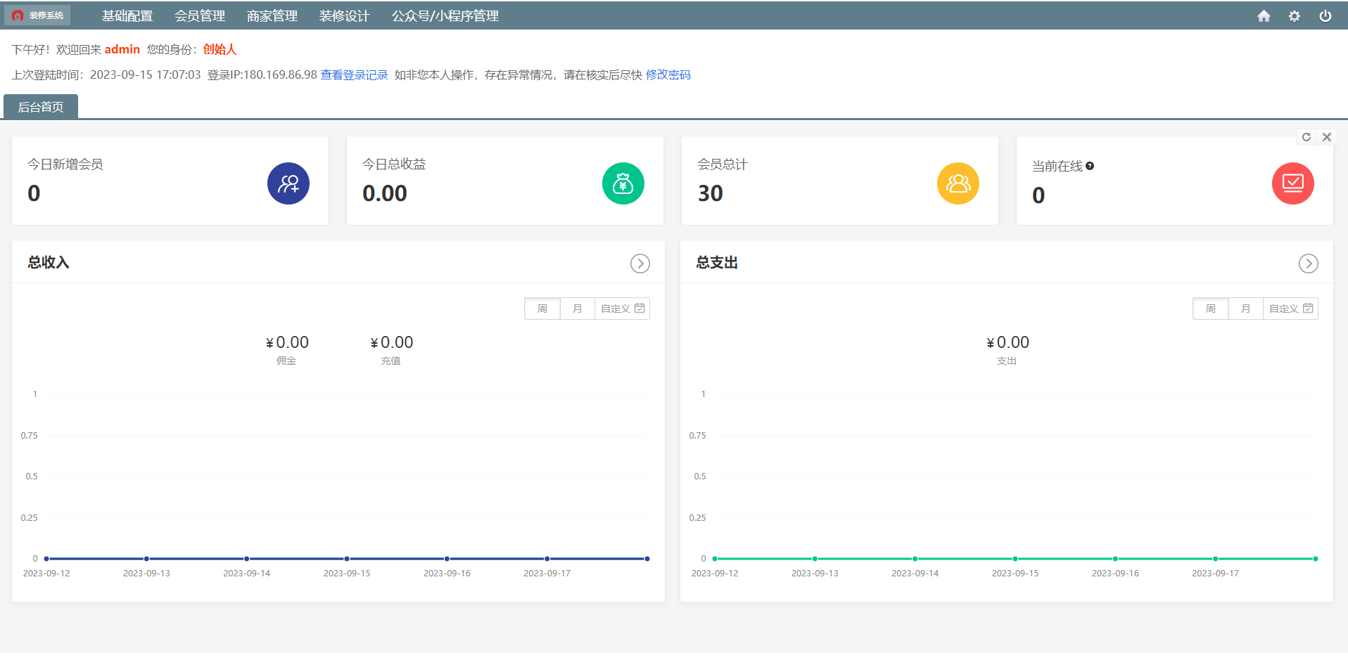The width and height of the screenshot is (1348, 660).
Task: Click 查看登录记录 link
Action: pos(355,75)
